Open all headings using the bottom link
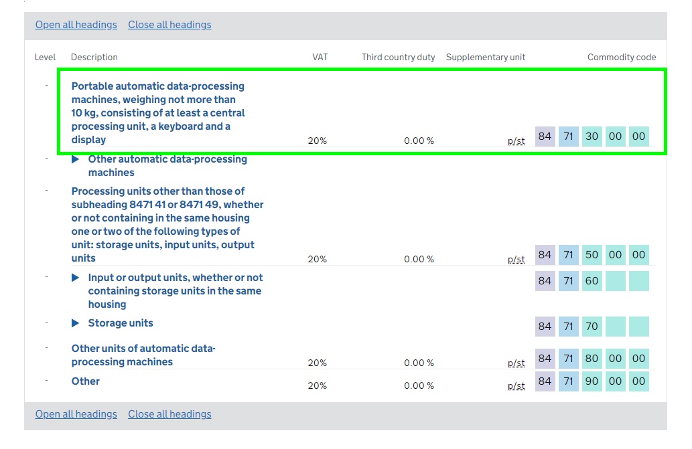Image resolution: width=692 pixels, height=449 pixels. [76, 414]
